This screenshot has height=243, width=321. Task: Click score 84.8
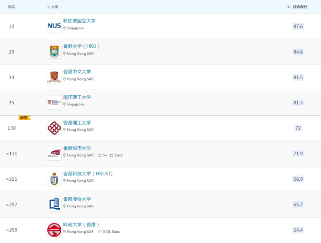coord(298,52)
